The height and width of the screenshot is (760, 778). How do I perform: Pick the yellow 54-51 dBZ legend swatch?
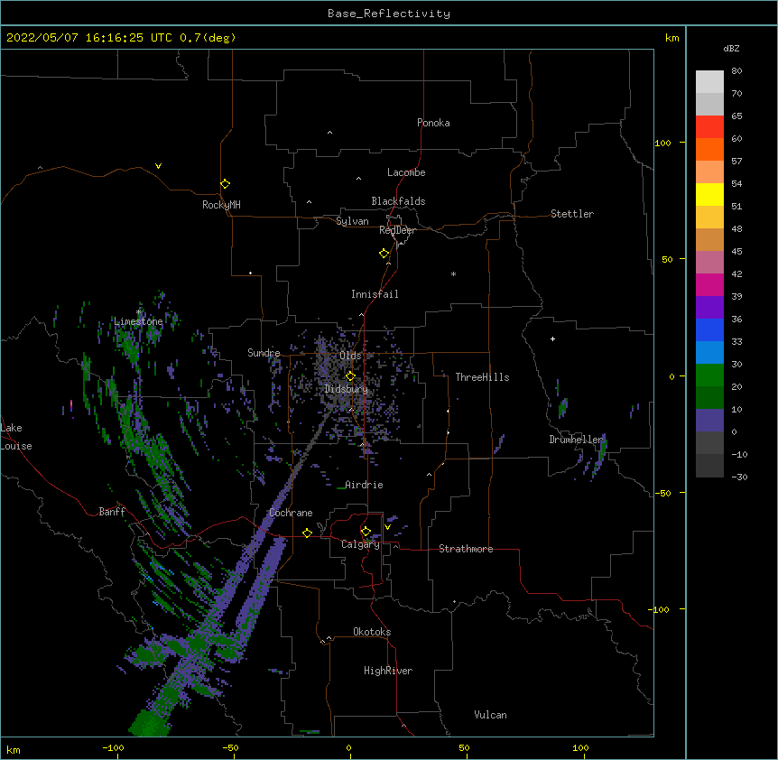(x=709, y=194)
